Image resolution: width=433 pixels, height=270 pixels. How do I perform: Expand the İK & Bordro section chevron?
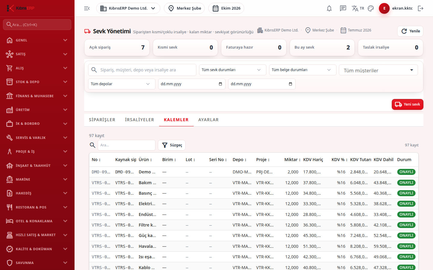click(65, 124)
